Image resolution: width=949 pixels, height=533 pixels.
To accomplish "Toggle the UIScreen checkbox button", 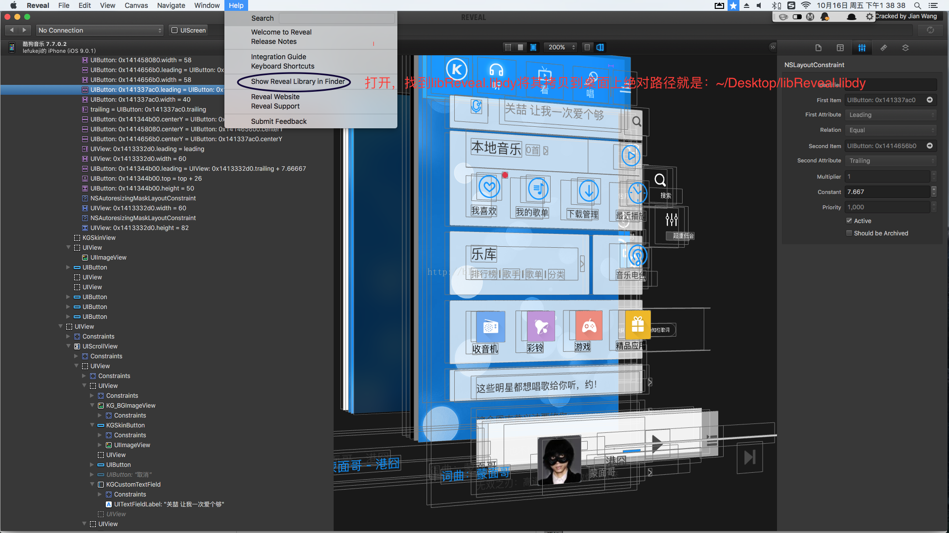I will 188,30.
